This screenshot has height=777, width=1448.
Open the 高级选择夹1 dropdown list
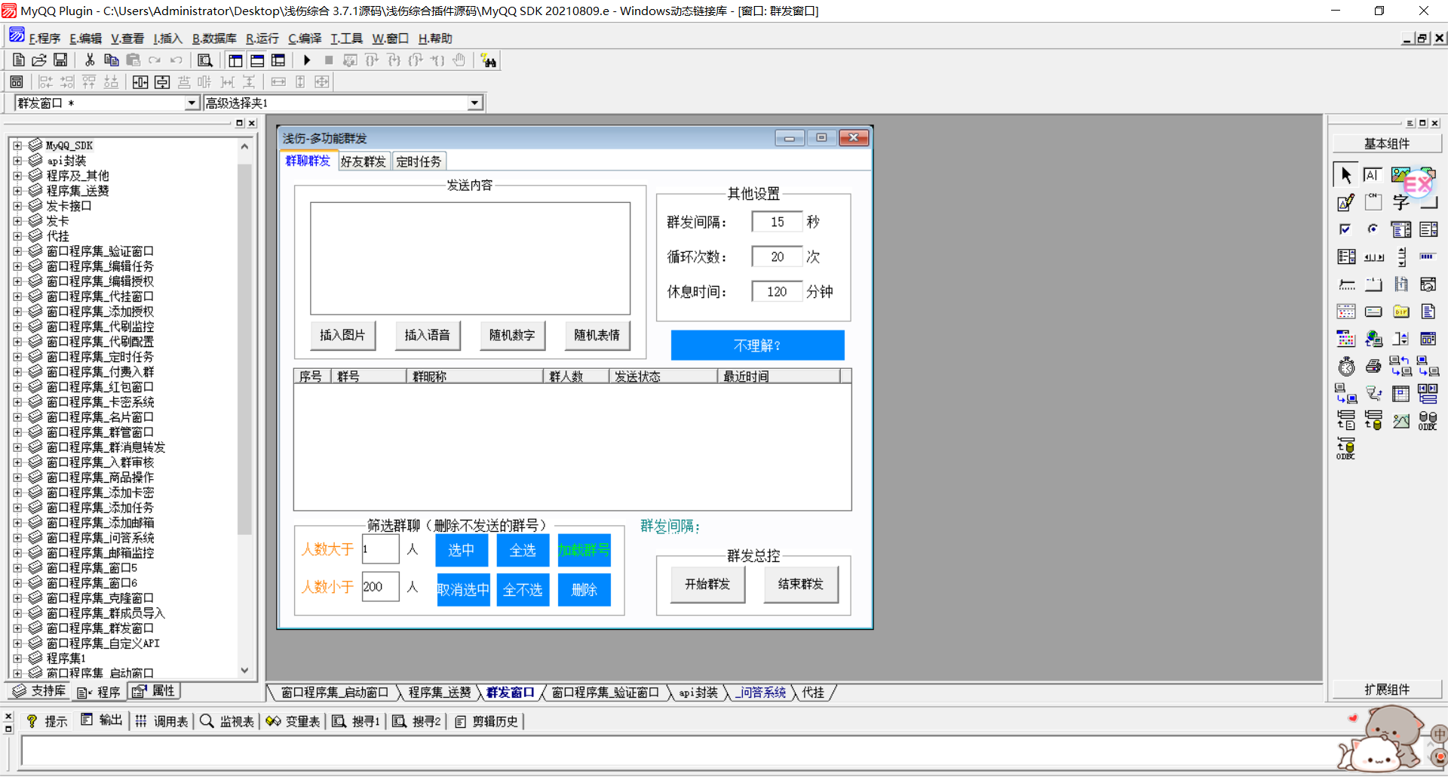click(x=474, y=103)
